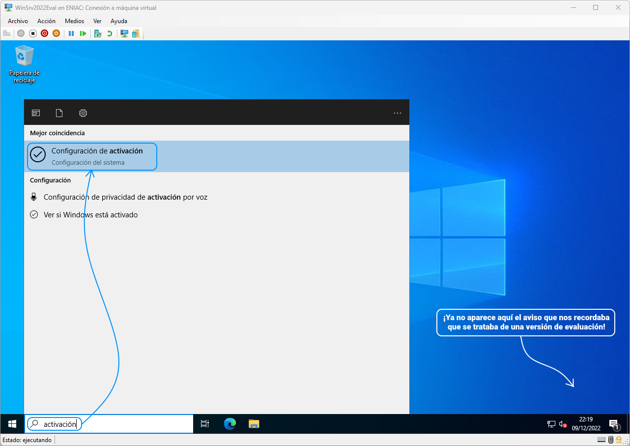
Task: Open File Explorer from taskbar
Action: click(x=254, y=424)
